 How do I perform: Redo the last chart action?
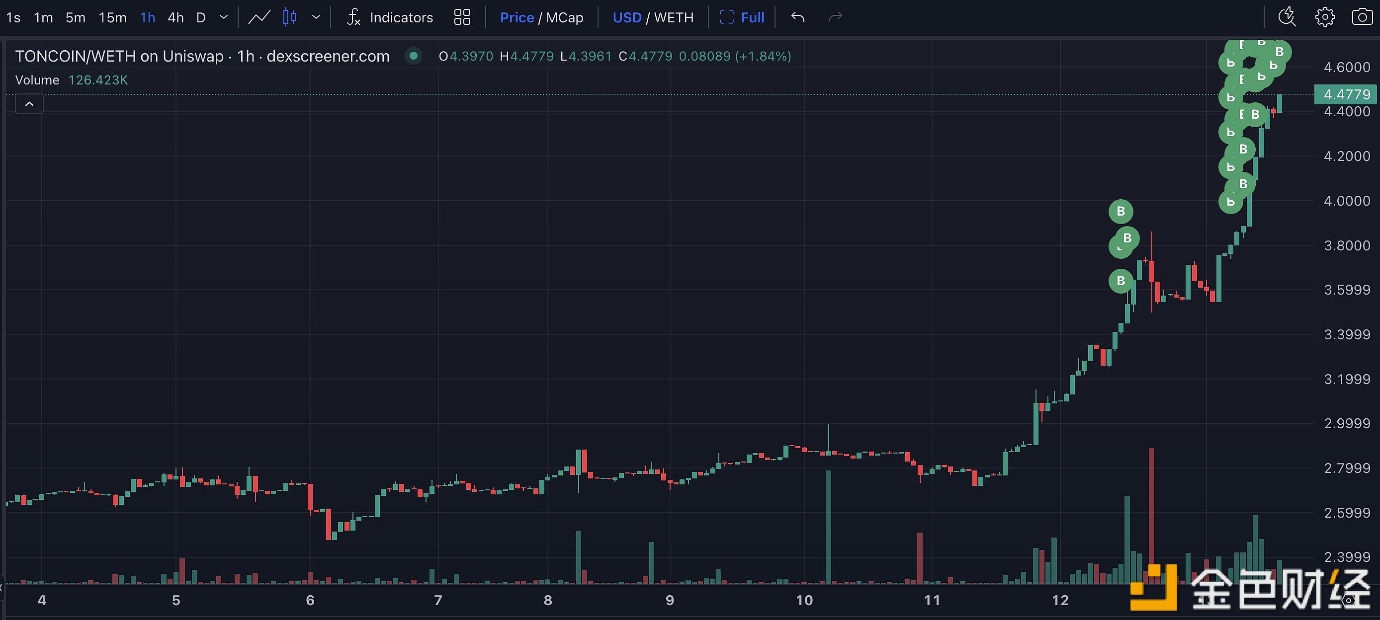[x=835, y=18]
